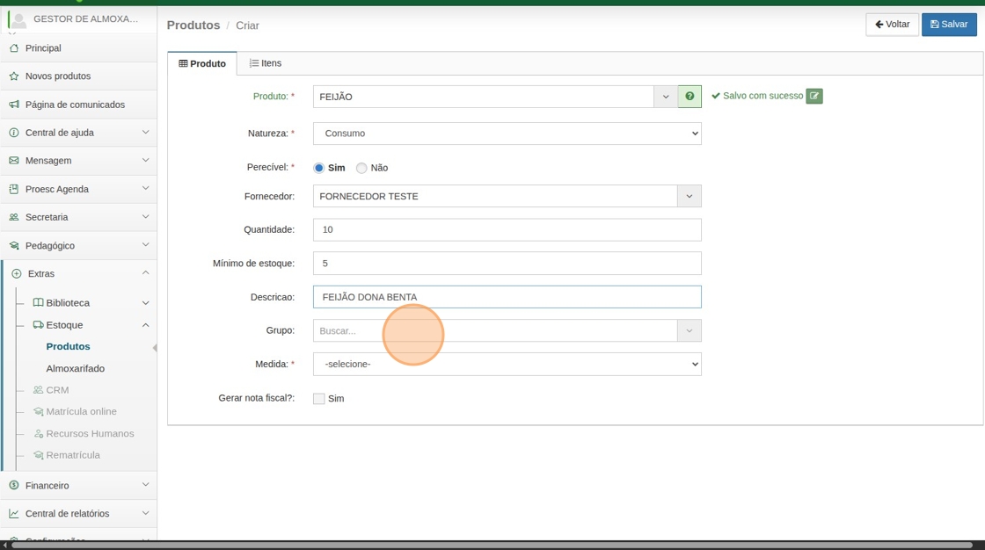Click the Produtos breadcrumb link
The image size is (985, 550).
point(193,25)
